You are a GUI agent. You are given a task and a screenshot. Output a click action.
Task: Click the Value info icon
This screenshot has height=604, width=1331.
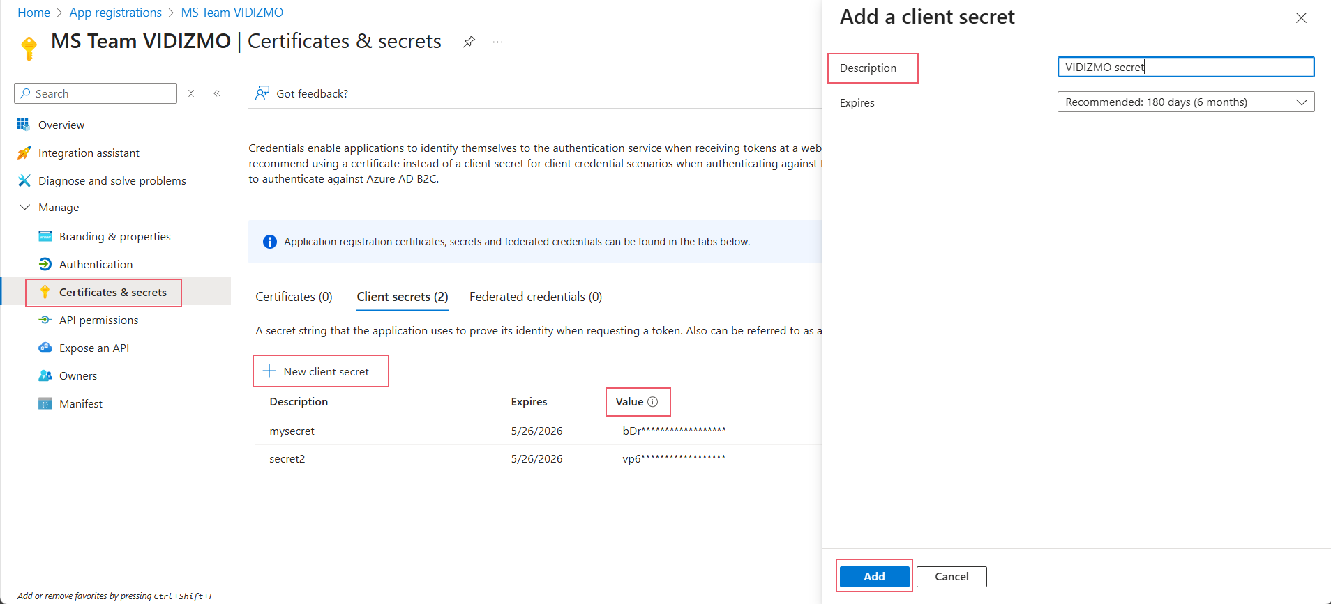coord(653,402)
